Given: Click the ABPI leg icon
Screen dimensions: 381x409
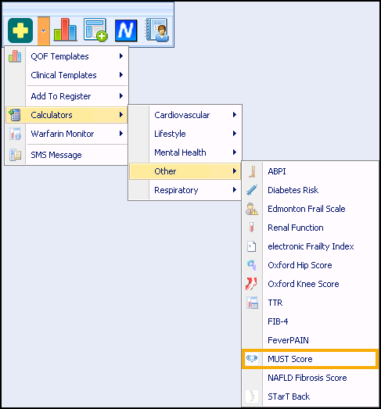Looking at the screenshot, I should [252, 171].
